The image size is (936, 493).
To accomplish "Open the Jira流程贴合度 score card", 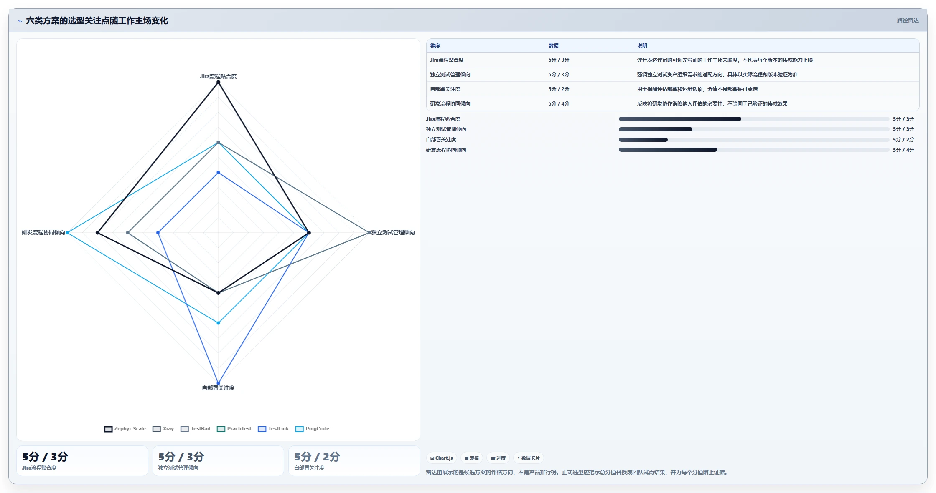I will (x=82, y=461).
